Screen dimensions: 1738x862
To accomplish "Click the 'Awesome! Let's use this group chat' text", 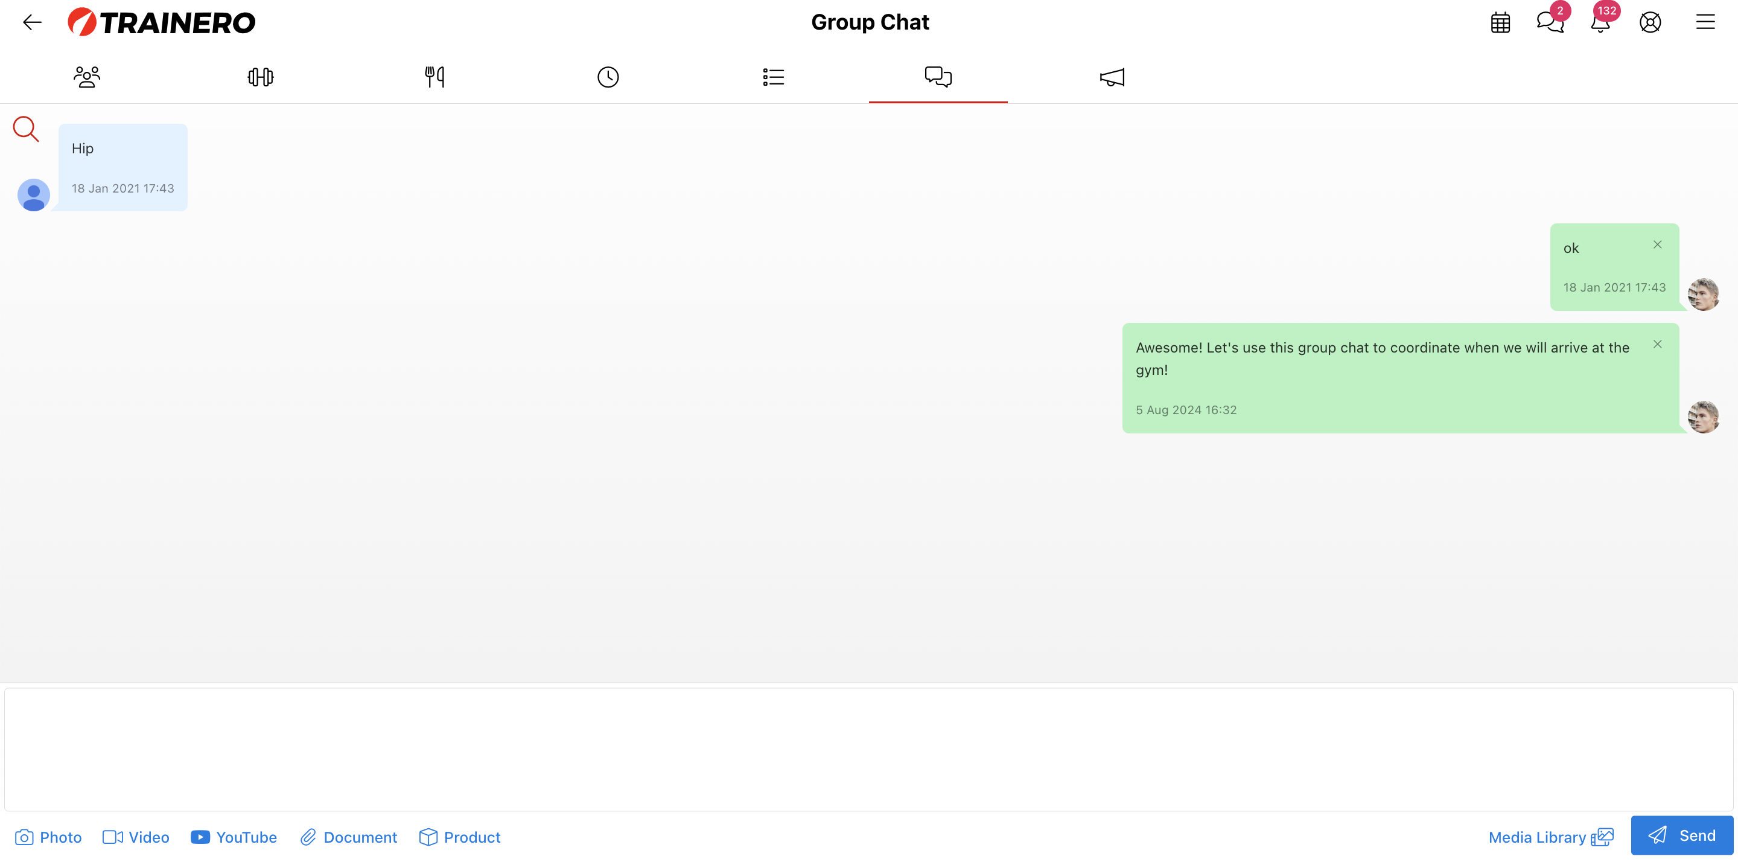I will point(1383,359).
